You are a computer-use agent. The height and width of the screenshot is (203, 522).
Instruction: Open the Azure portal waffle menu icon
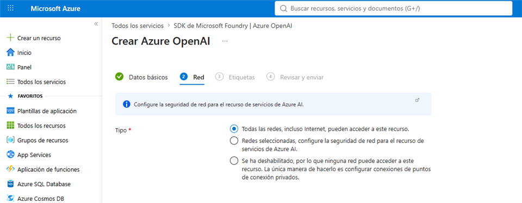pyautogui.click(x=11, y=8)
